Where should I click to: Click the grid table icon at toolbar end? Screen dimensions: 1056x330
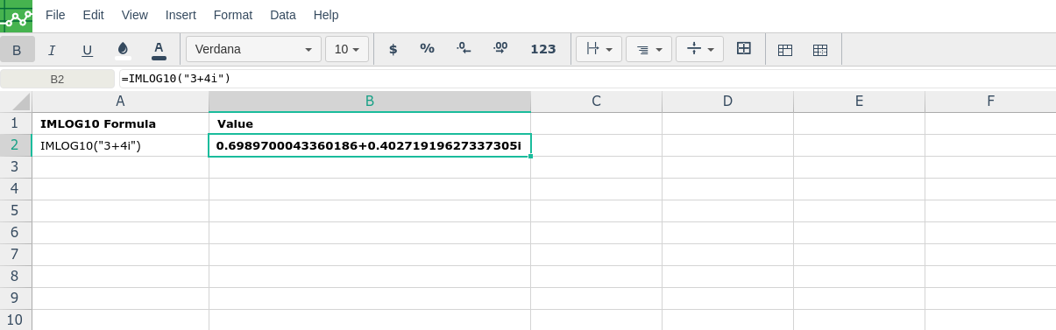(x=820, y=50)
